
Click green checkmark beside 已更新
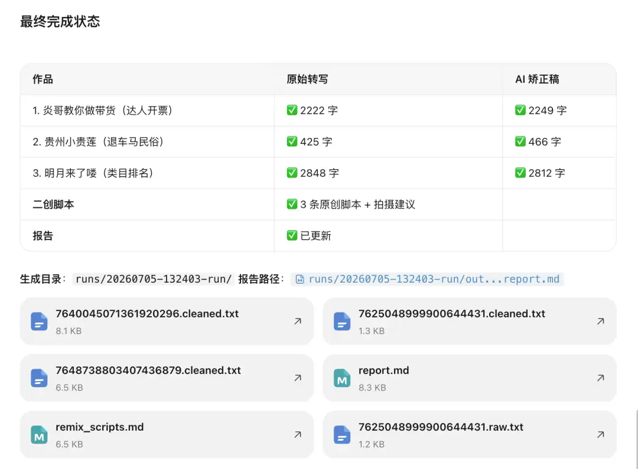[292, 235]
